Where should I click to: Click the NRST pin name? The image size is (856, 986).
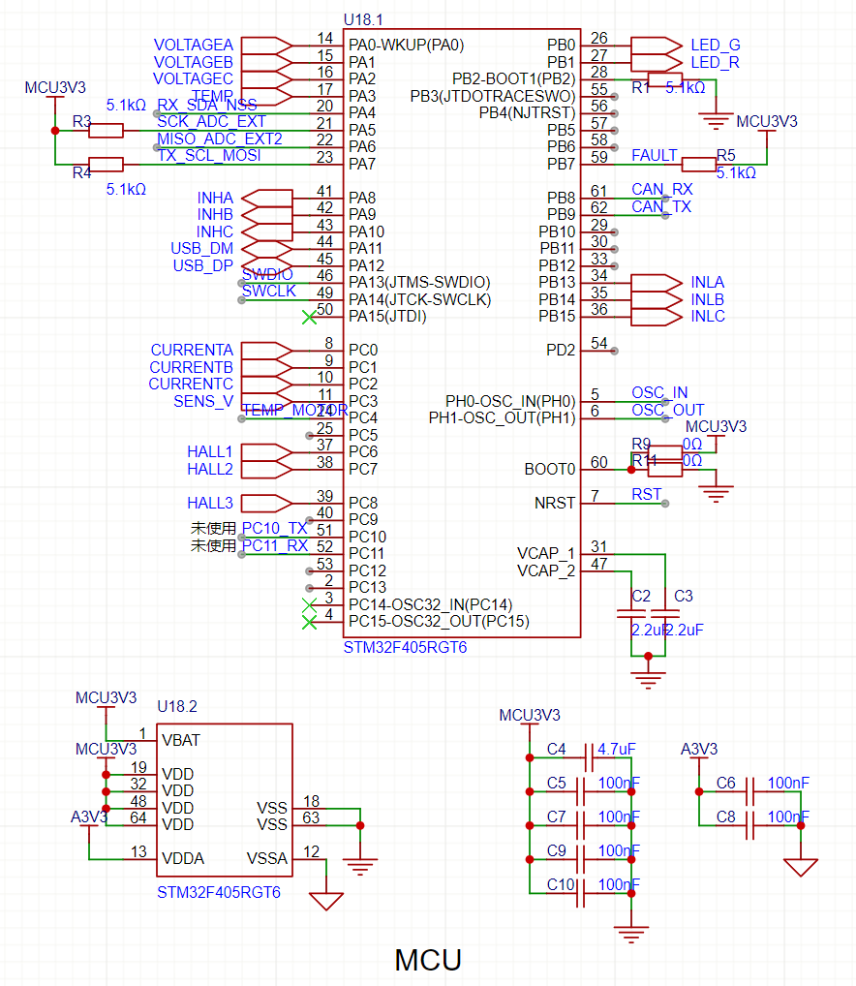pos(555,504)
